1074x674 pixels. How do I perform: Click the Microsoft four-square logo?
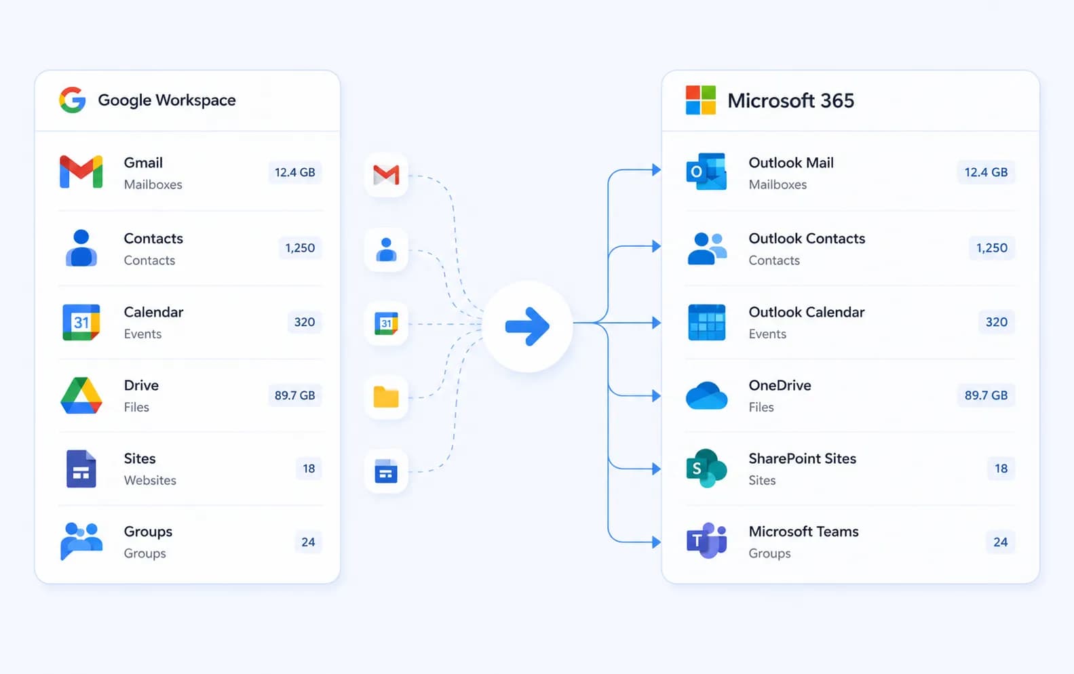click(x=701, y=100)
